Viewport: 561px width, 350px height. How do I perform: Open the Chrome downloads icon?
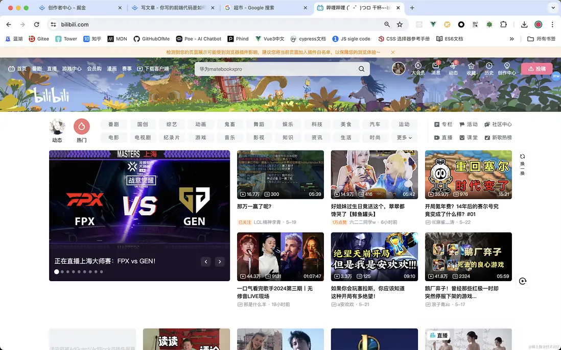click(524, 24)
